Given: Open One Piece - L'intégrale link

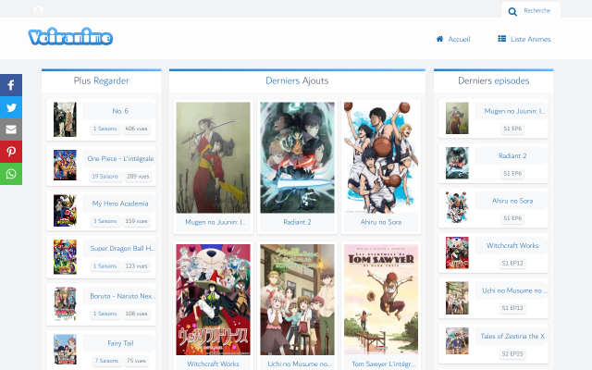Looking at the screenshot, I should [x=120, y=158].
